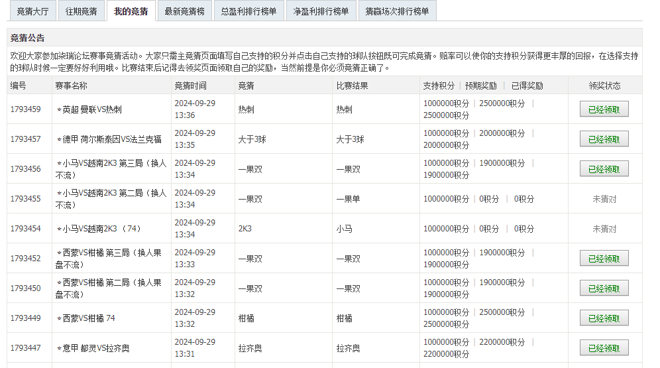Switch to the 往期竞猜 tab
660x368 pixels.
(81, 11)
